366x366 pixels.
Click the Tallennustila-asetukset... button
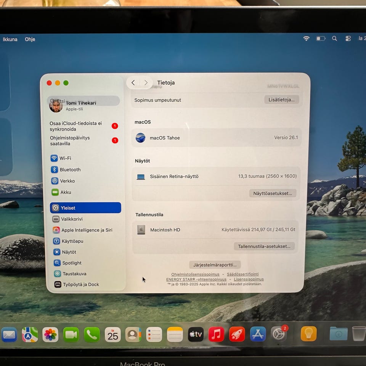pyautogui.click(x=264, y=246)
